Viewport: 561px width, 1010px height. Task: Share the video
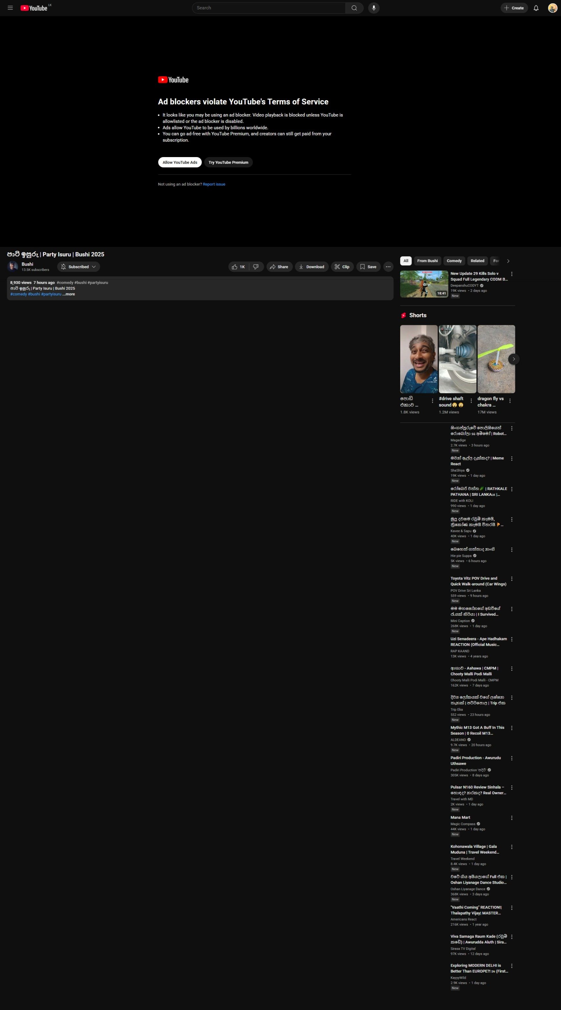tap(279, 267)
